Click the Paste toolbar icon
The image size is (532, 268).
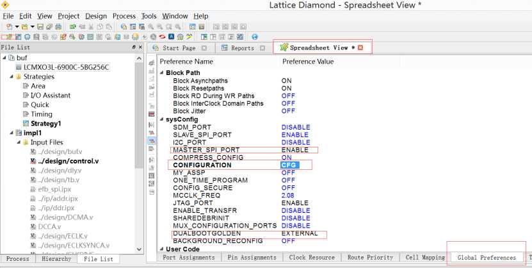(x=109, y=27)
